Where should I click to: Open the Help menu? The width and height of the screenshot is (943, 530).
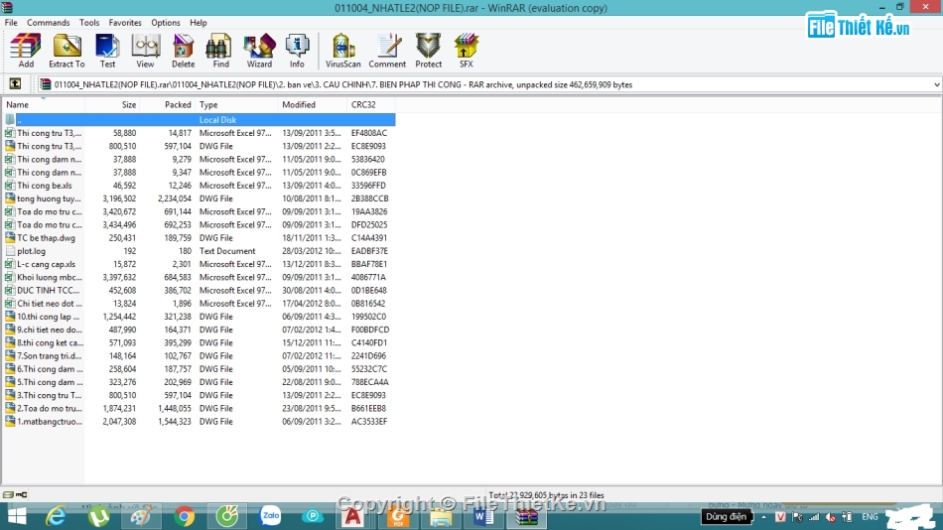198,22
